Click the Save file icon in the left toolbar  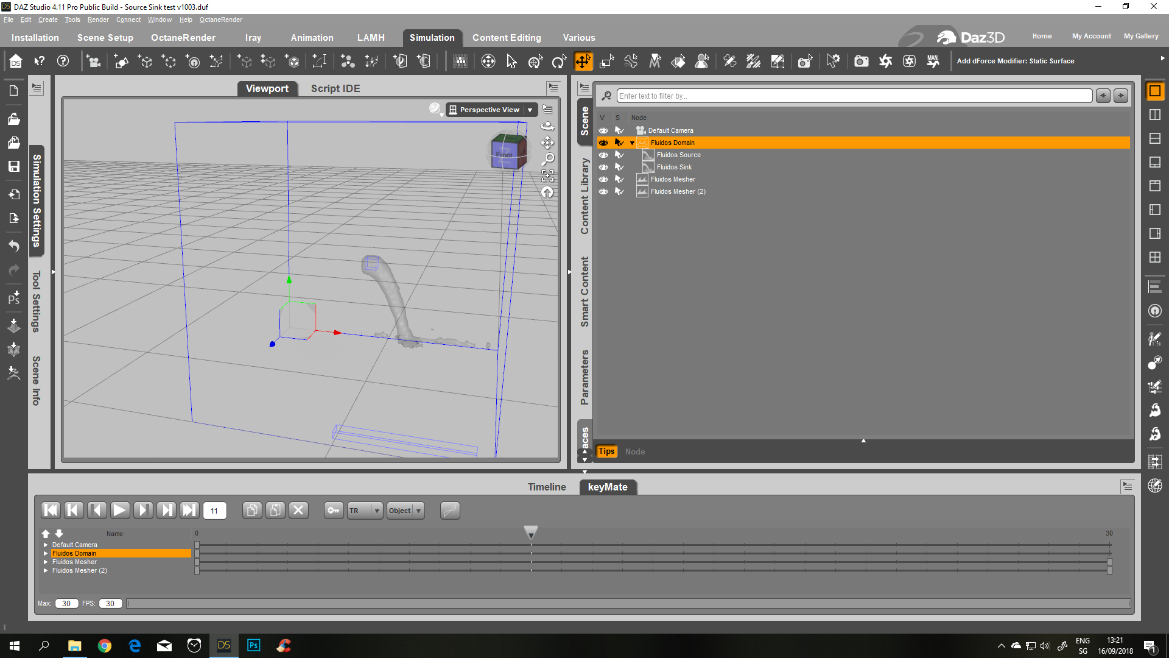13,166
